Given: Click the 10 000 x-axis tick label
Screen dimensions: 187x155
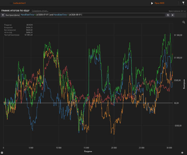Looking at the screenshot, I should (x=59, y=148).
